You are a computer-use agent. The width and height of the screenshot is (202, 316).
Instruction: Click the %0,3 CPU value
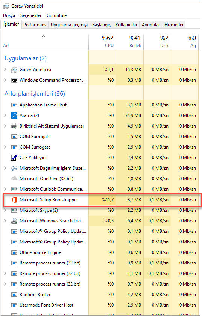pyautogui.click(x=109, y=221)
